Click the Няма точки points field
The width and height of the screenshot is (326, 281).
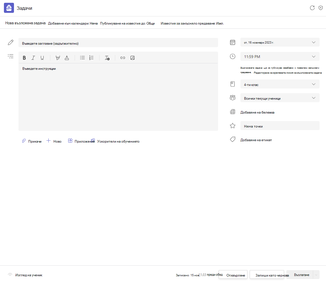click(280, 126)
